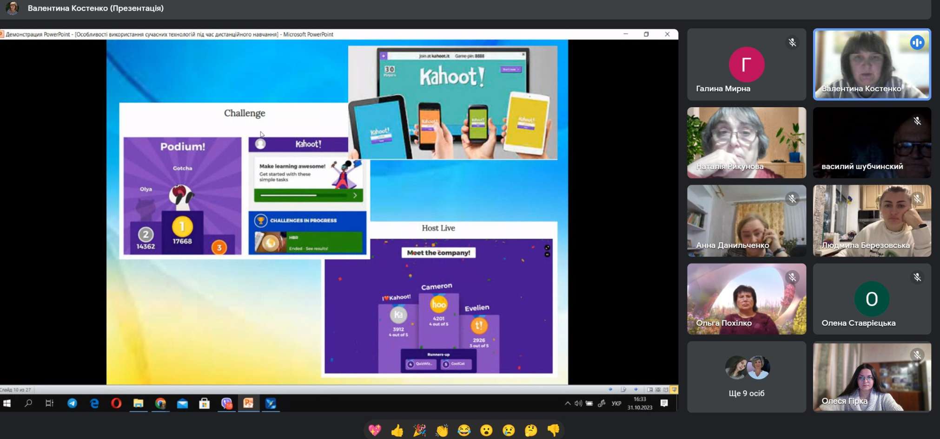Switch PowerPoint to Normal view icon

[x=650, y=389]
